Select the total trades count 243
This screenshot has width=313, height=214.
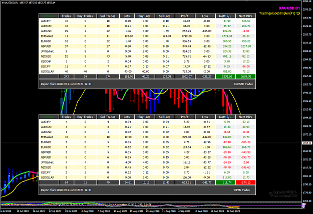click(66, 76)
